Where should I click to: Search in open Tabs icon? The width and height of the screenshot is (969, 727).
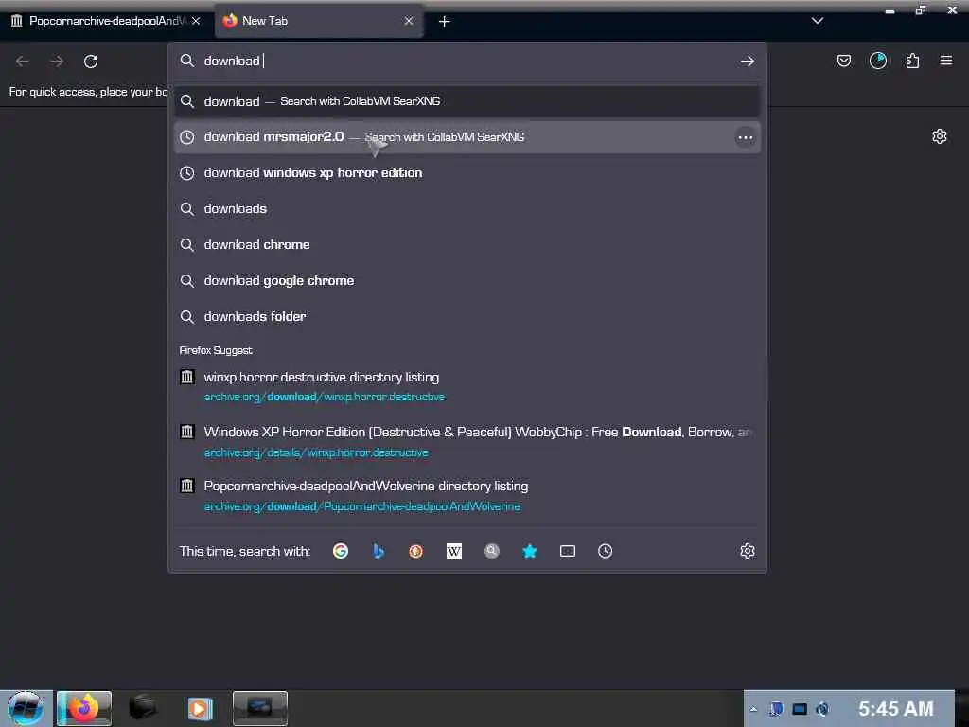(x=568, y=551)
